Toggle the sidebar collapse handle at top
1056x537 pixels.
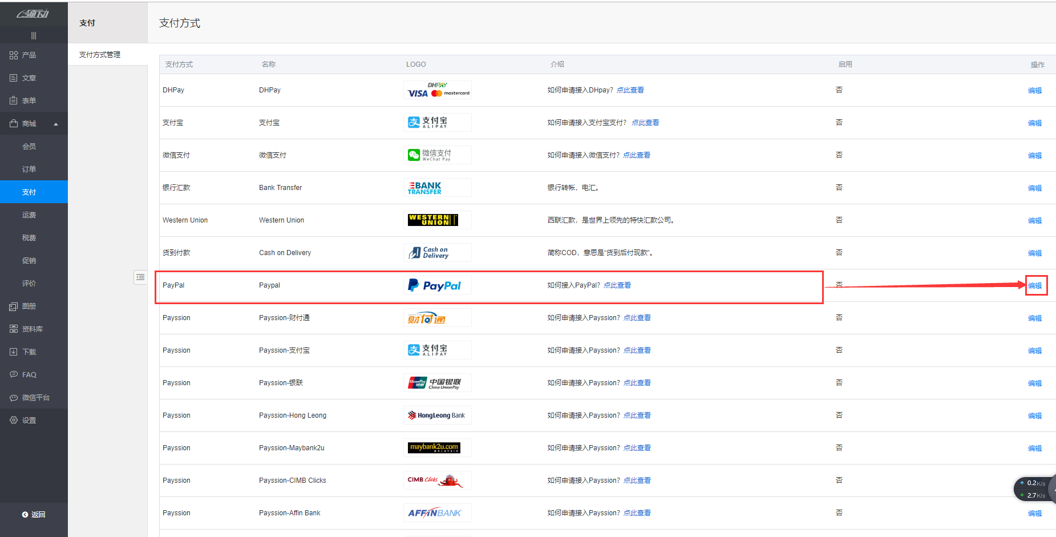click(34, 35)
